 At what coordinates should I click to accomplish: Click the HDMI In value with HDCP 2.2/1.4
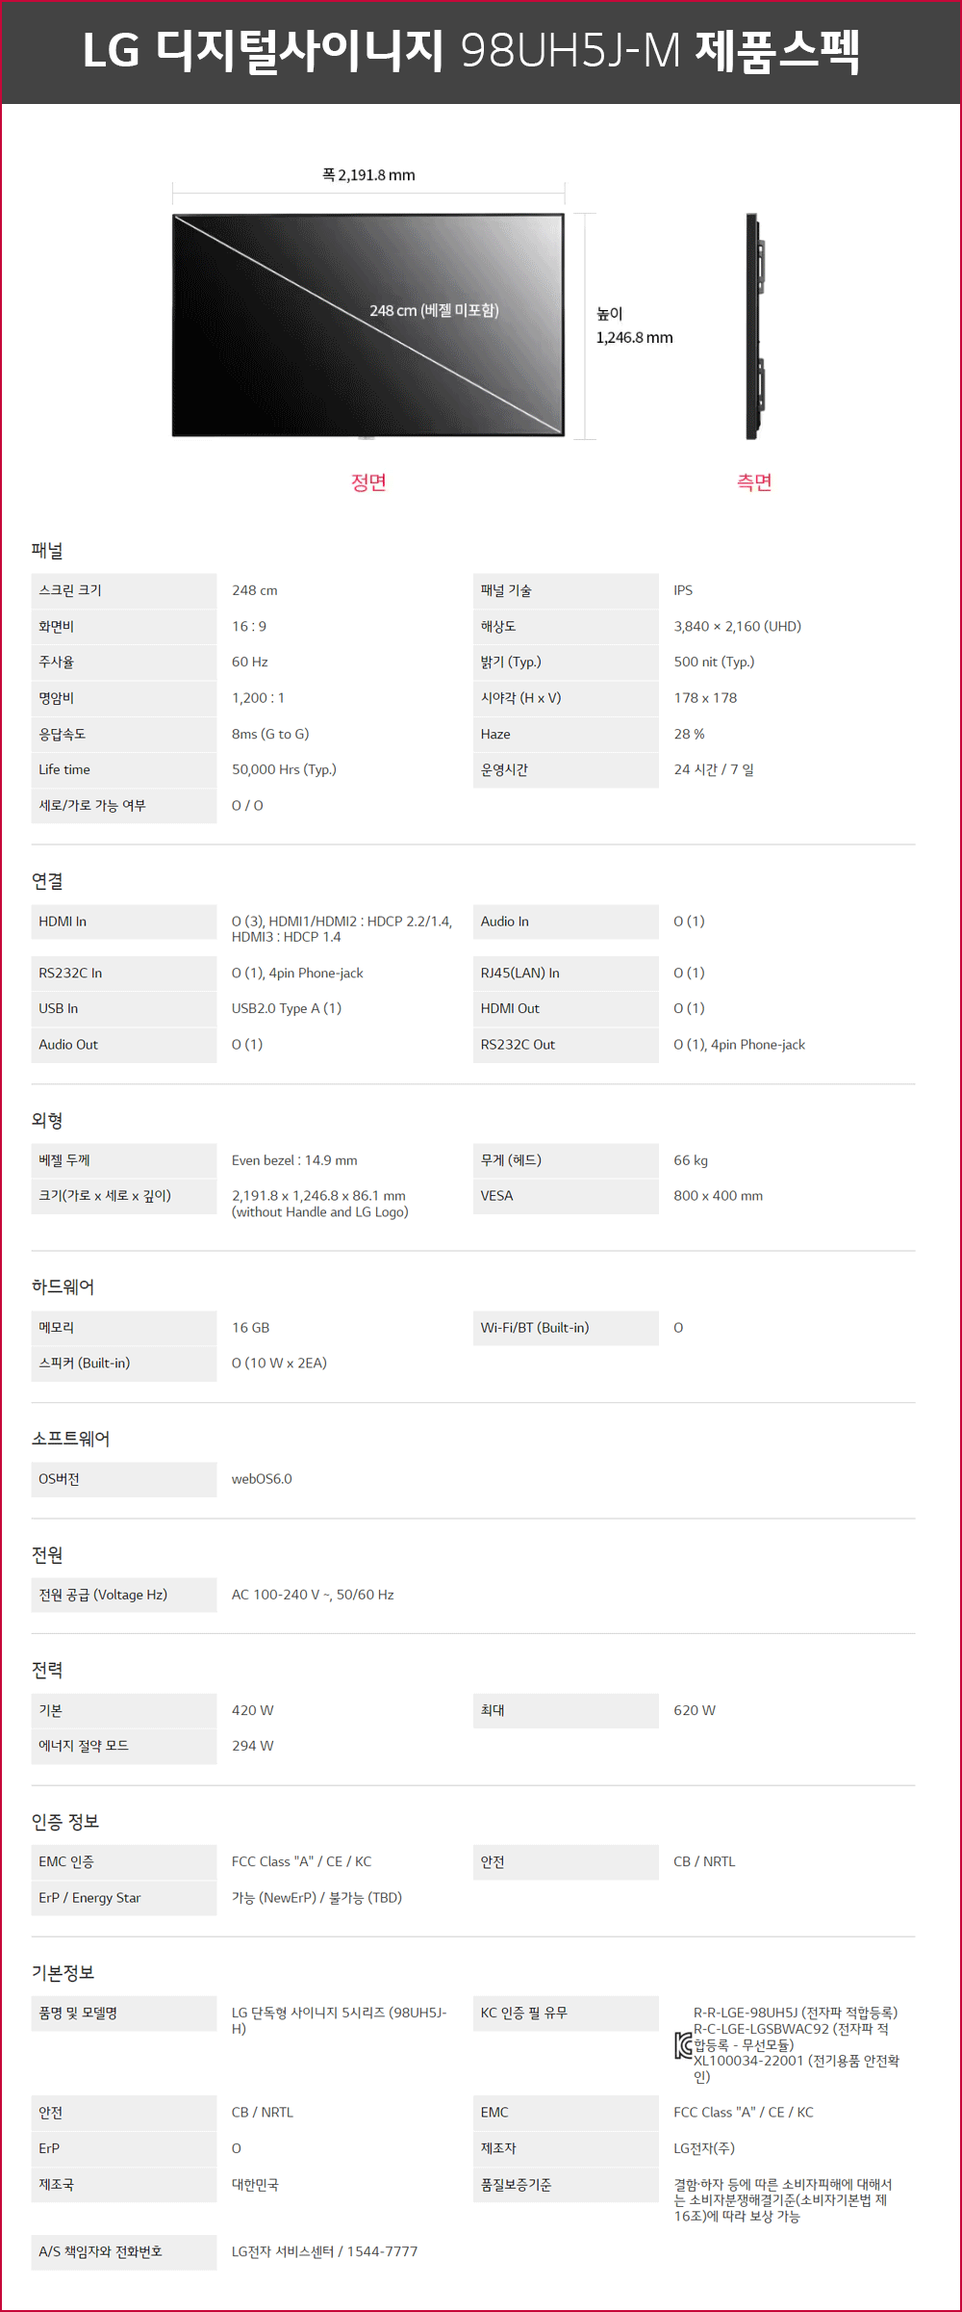(x=342, y=929)
